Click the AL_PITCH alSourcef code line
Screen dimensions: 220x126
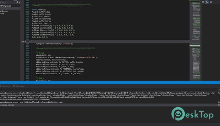pos(55,64)
